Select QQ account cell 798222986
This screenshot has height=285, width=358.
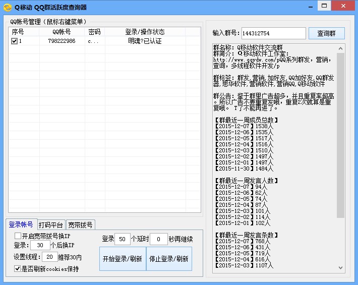point(62,41)
